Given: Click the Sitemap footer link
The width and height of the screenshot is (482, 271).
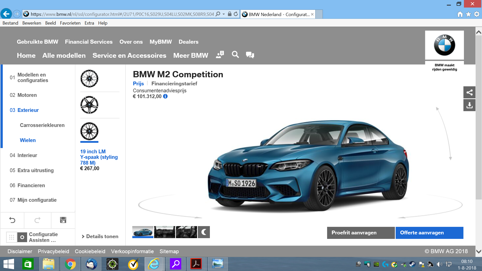Looking at the screenshot, I should point(169,251).
